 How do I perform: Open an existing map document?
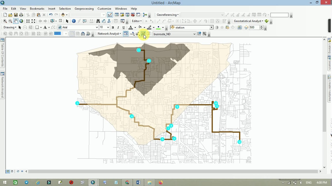10,15
